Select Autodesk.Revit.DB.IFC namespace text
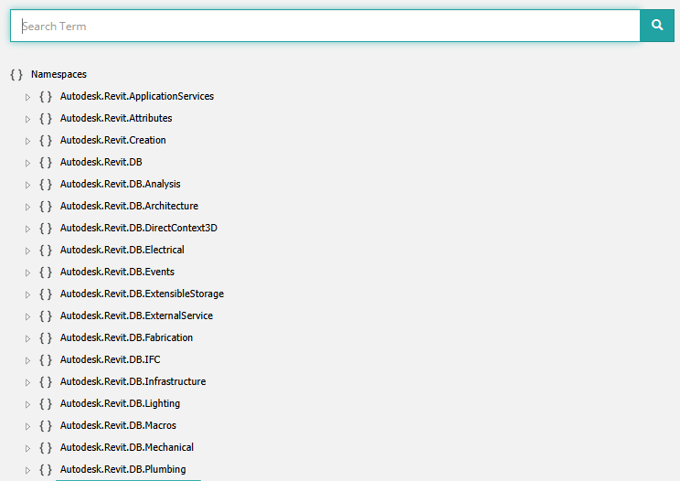 click(111, 359)
